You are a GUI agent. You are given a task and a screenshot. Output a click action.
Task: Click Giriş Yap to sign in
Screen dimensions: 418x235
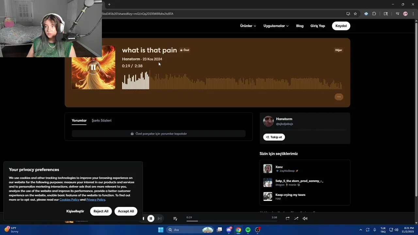[318, 26]
